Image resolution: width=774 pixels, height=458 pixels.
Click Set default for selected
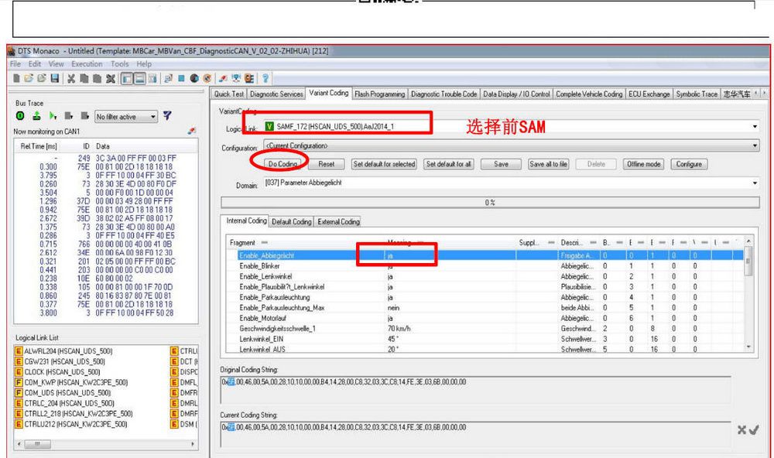pyautogui.click(x=384, y=164)
